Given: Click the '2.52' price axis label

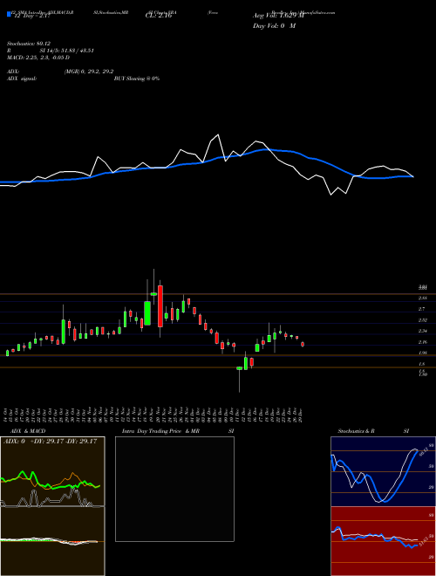Looking at the screenshot, I should point(423,320).
